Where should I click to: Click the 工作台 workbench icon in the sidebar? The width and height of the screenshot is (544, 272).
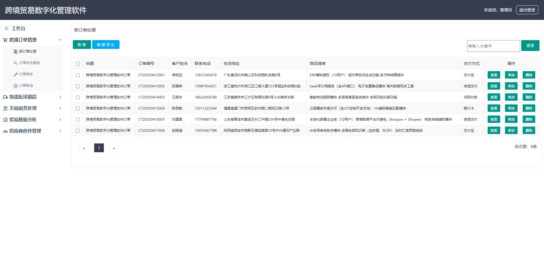coord(6,29)
